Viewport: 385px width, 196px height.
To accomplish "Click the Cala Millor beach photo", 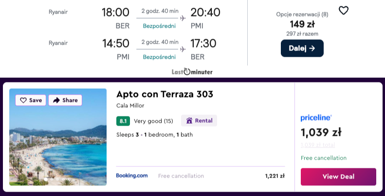I will point(57,146).
